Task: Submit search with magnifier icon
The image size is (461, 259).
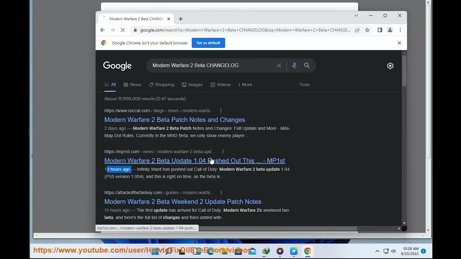Action: click(x=307, y=65)
